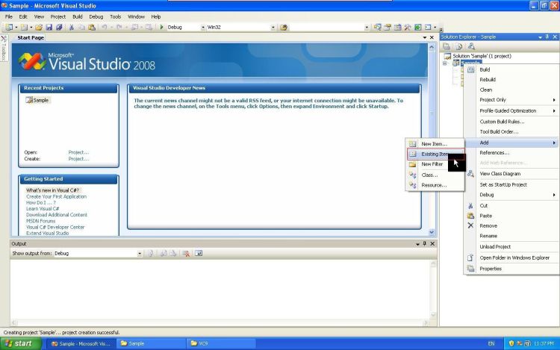Select Solution 'Sample' node in Solution Explorer

[482, 56]
